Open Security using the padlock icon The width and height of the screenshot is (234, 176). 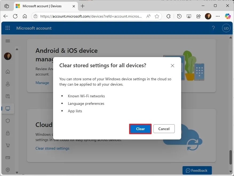click(8, 133)
